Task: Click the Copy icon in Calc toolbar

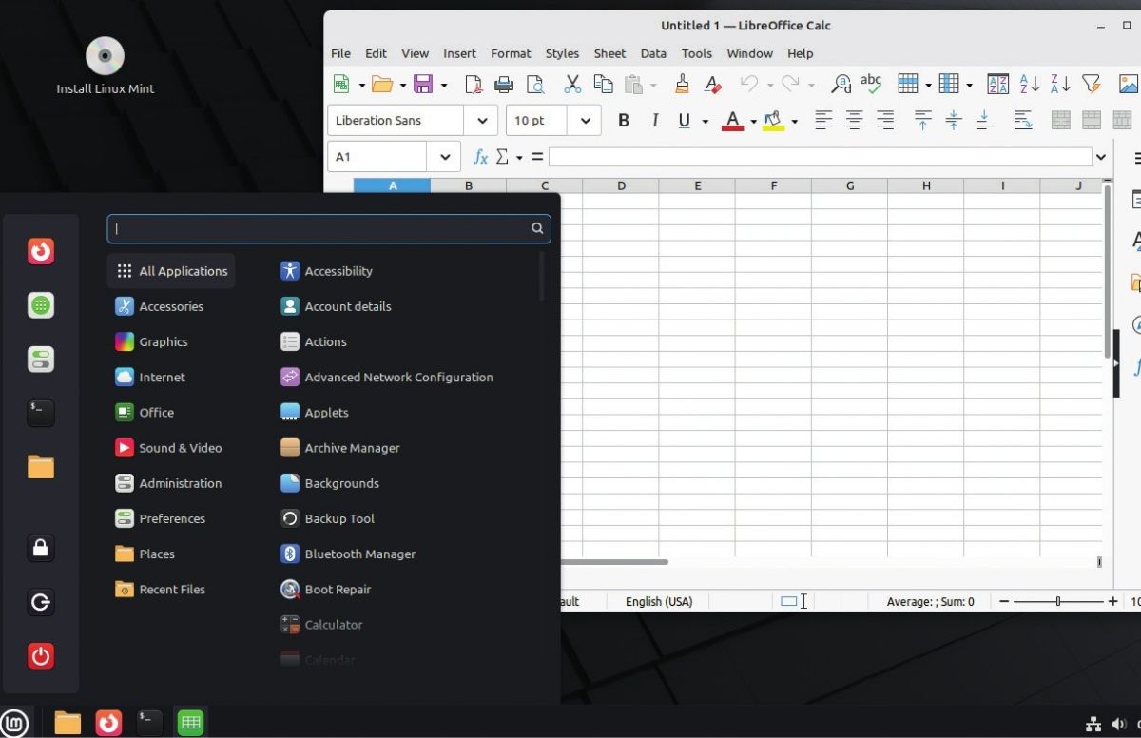Action: tap(603, 85)
